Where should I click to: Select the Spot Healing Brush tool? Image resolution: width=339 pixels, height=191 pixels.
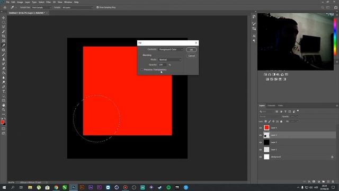4,50
